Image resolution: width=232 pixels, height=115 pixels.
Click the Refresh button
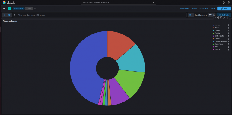click(224, 15)
